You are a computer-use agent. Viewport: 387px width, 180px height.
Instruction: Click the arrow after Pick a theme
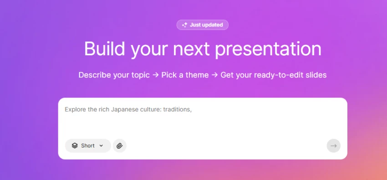pyautogui.click(x=215, y=75)
